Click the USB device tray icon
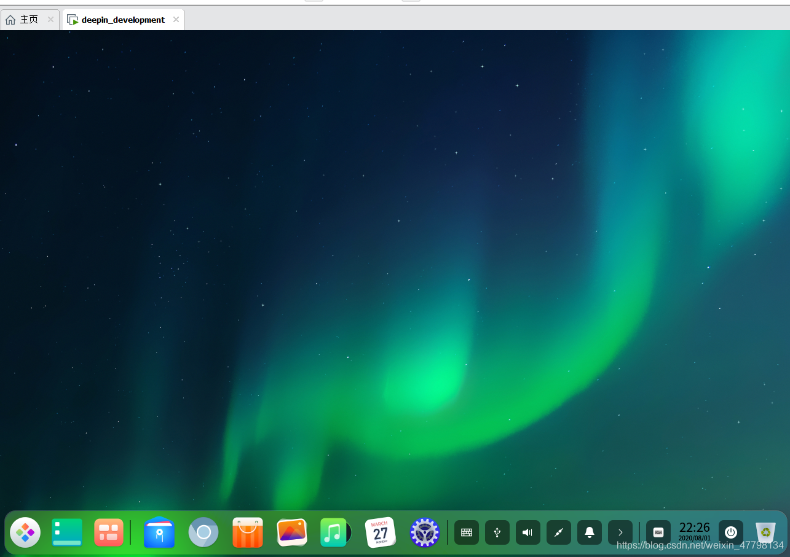The height and width of the screenshot is (557, 790). pyautogui.click(x=497, y=532)
